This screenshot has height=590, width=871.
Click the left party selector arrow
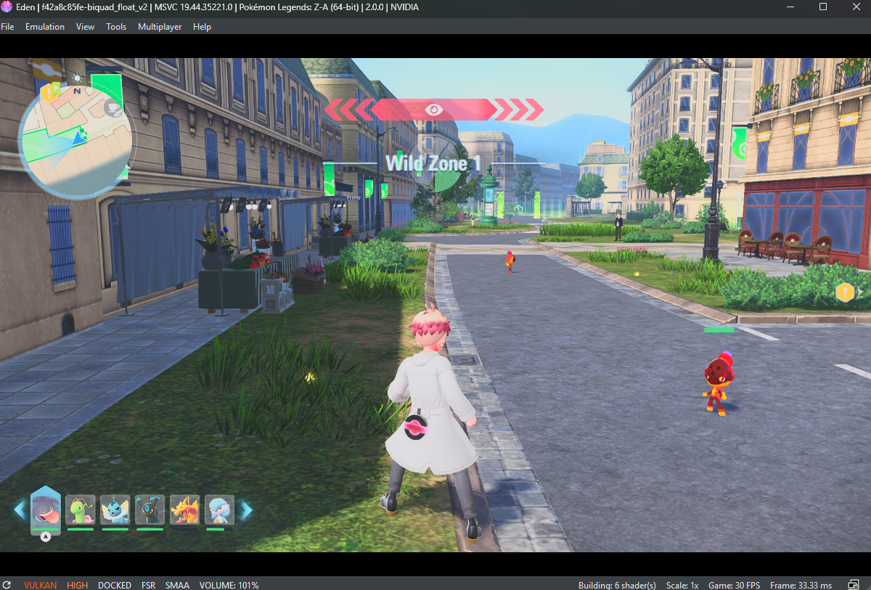coord(20,510)
